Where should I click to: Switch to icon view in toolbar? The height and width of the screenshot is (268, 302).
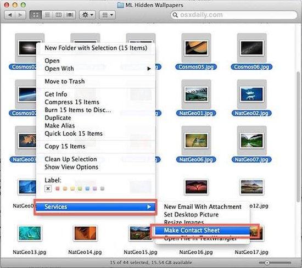tap(36, 15)
